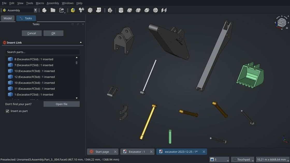290x163 pixels.
Task: Switch to the Model tab
Action: (8, 18)
